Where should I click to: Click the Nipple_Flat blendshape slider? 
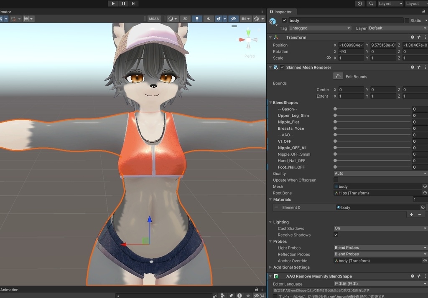(334, 122)
